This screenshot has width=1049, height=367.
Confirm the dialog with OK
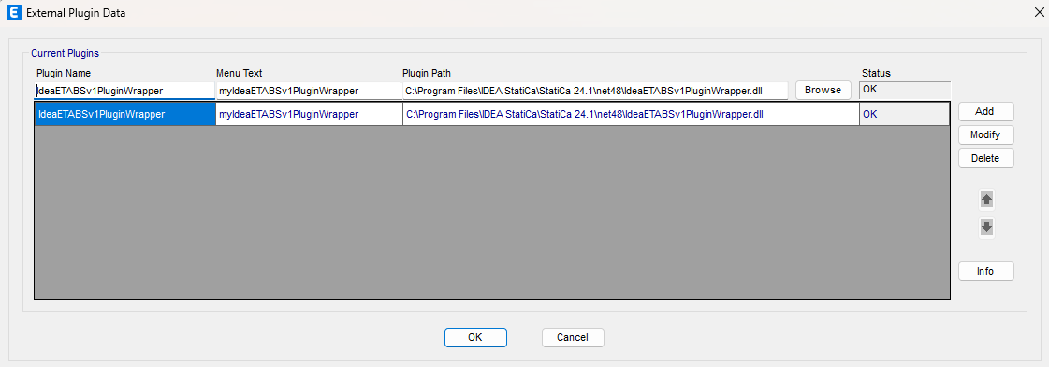tap(475, 338)
